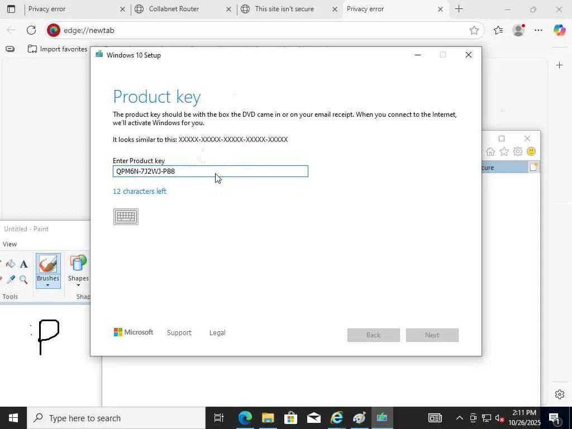Open the network icon in system tray
This screenshot has width=572, height=429.
pyautogui.click(x=487, y=418)
